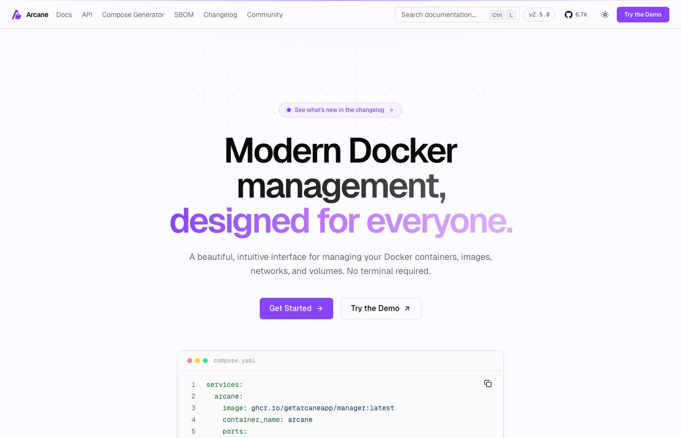The width and height of the screenshot is (681, 438).
Task: Open the API navigation item
Action: click(x=87, y=15)
